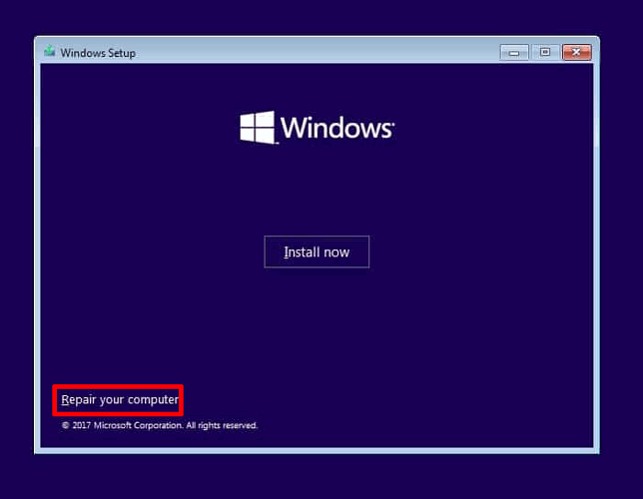
Task: Click the Windows Setup title text
Action: [98, 53]
